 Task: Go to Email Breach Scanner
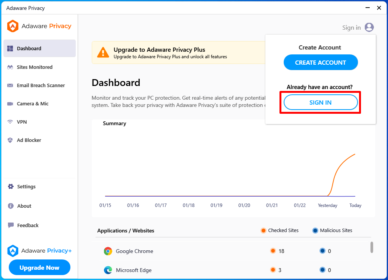[x=41, y=86]
